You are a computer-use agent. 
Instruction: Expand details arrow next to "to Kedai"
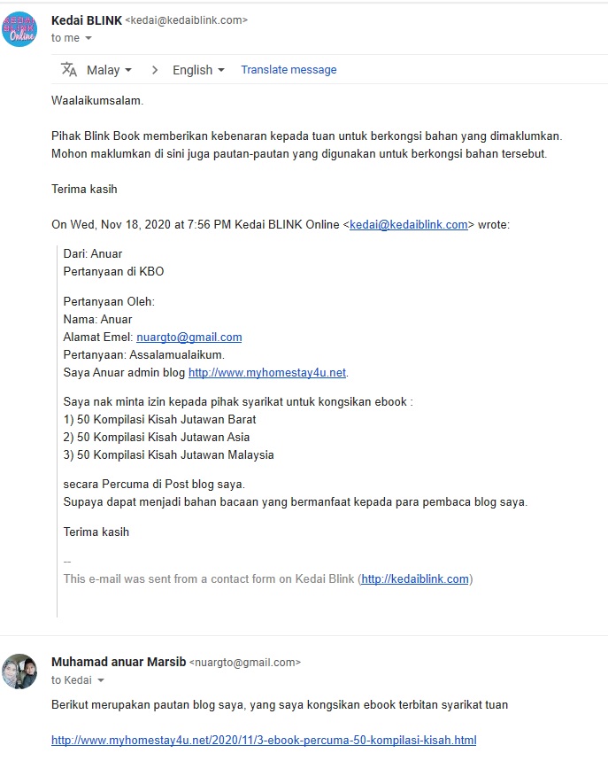pyautogui.click(x=101, y=680)
